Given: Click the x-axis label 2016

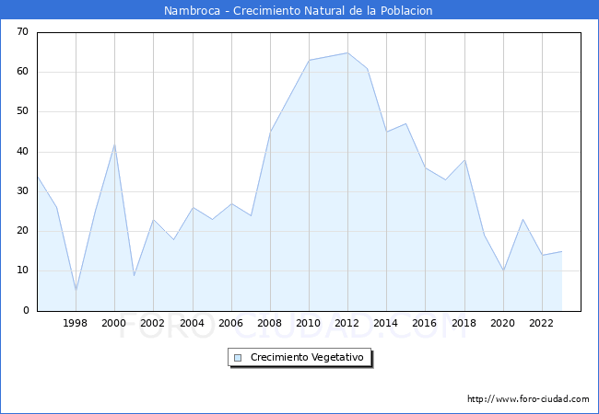Looking at the screenshot, I should click(425, 323).
